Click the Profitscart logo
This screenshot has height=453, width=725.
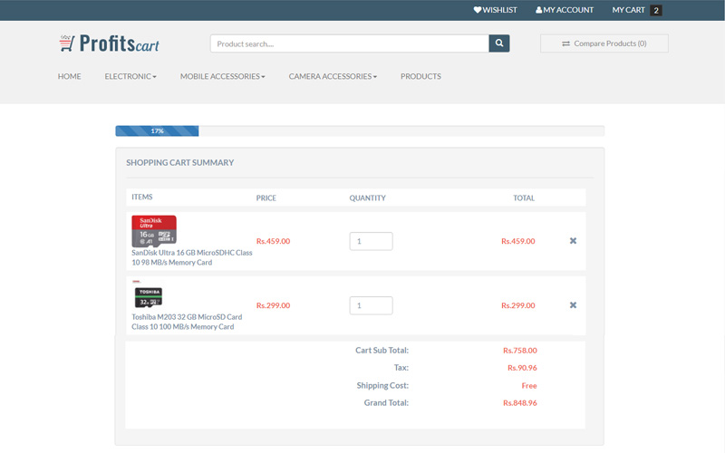click(x=109, y=43)
